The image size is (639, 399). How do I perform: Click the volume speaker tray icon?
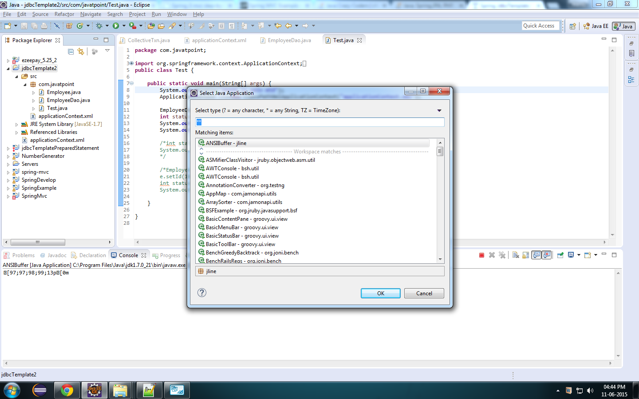coord(590,391)
